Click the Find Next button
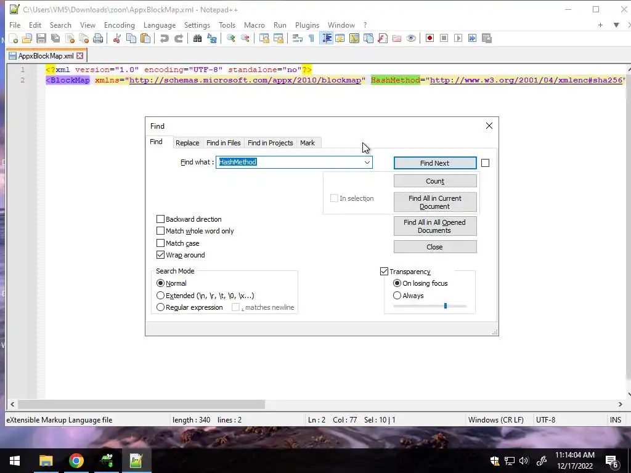This screenshot has height=473, width=631. [435, 163]
